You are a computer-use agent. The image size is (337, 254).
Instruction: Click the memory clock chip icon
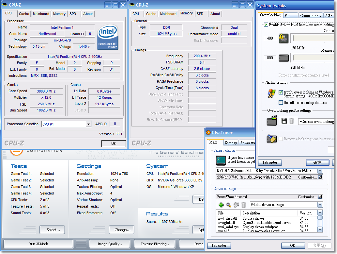tap(284, 58)
